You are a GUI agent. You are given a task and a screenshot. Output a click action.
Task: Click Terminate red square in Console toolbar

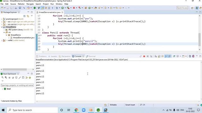144,56
